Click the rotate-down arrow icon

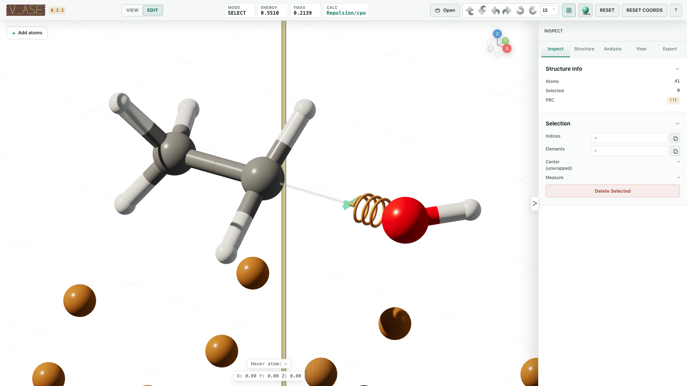[482, 10]
